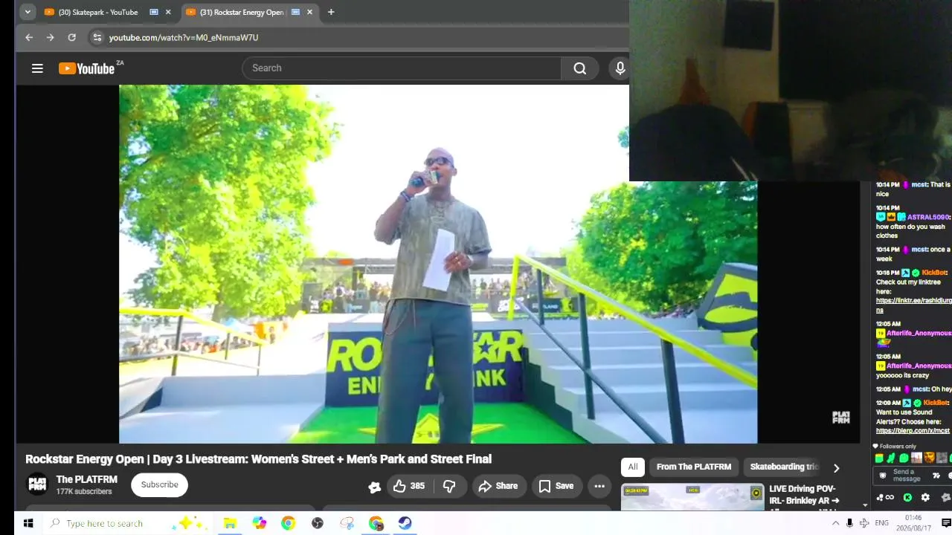View site information for youtube.com
The image size is (952, 535).
pyautogui.click(x=97, y=37)
